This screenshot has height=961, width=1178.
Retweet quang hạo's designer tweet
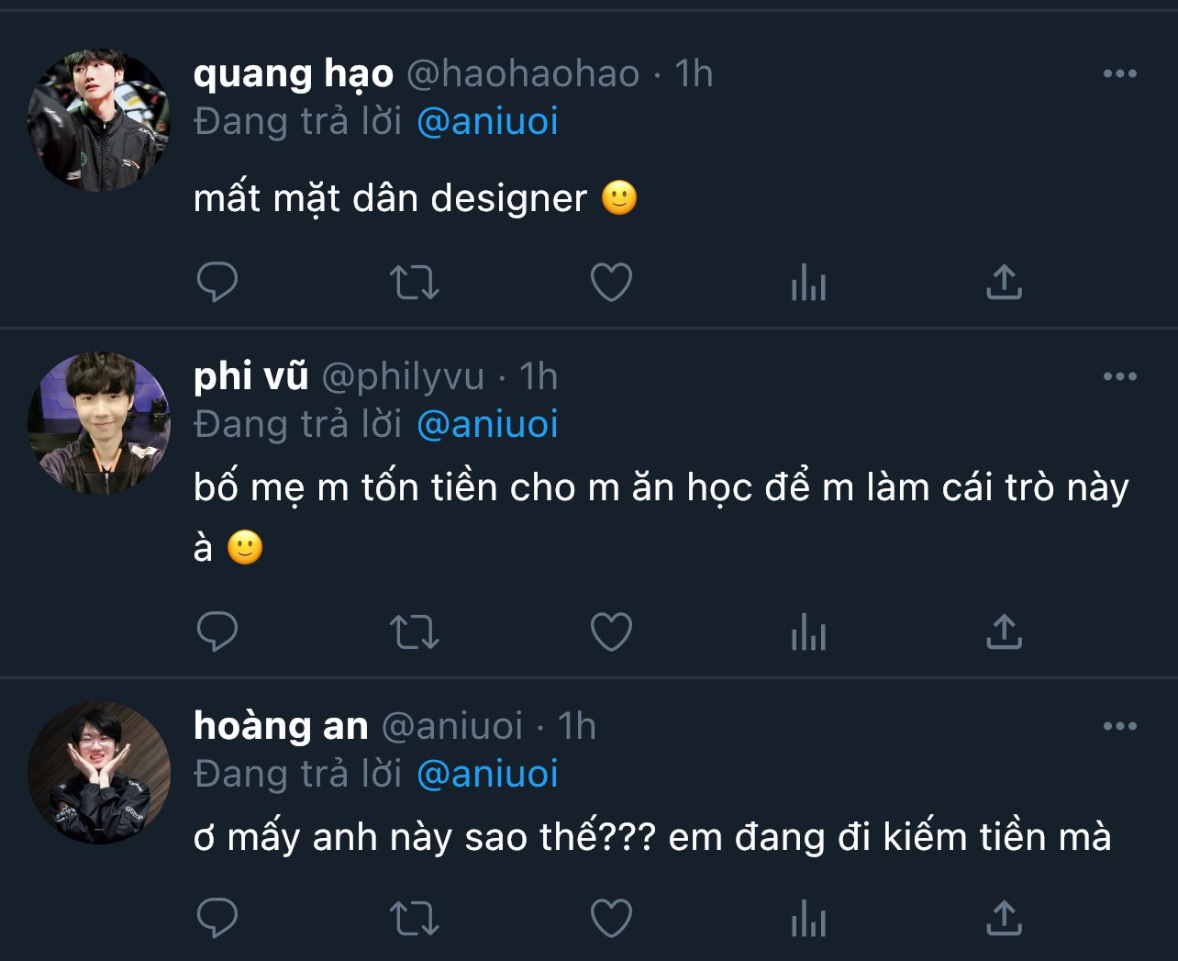tap(415, 283)
